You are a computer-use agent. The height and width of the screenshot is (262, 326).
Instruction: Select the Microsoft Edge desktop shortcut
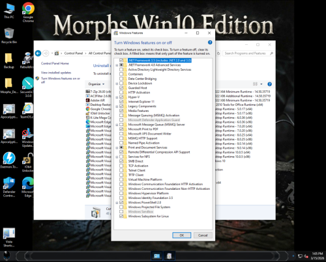tap(28, 187)
